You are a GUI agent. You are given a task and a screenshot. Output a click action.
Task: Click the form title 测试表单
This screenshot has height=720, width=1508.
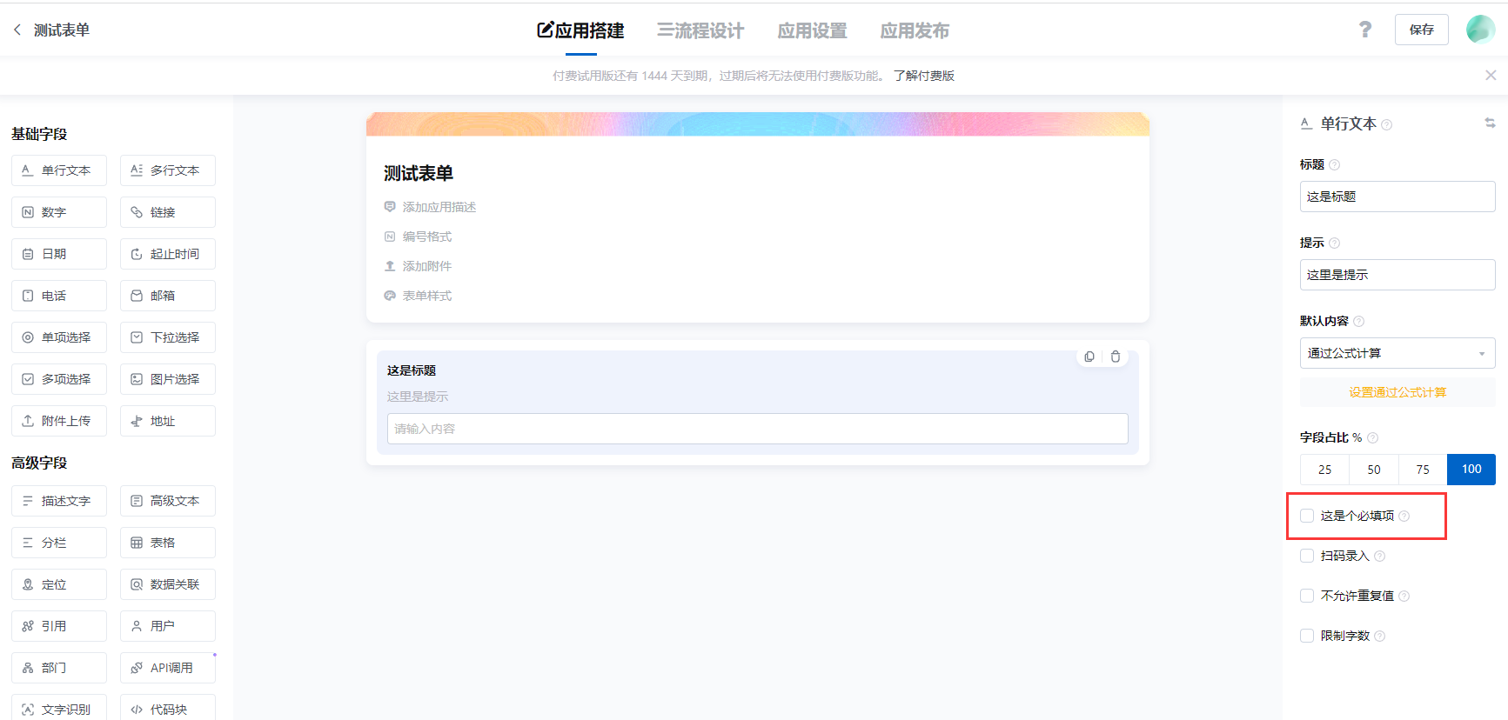(419, 173)
